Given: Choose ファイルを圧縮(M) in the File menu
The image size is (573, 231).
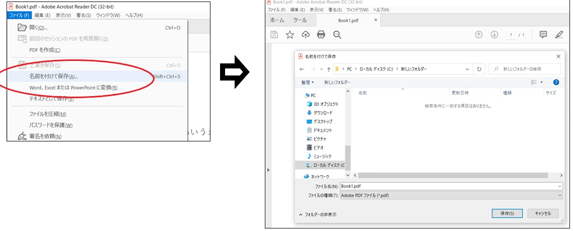Looking at the screenshot, I should (98, 114).
